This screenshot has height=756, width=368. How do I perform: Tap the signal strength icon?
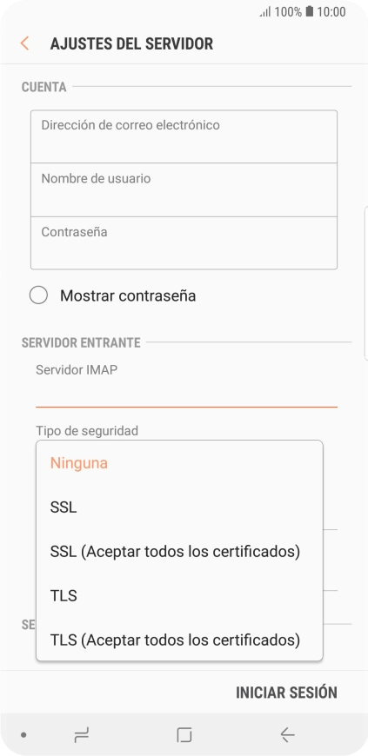[x=265, y=12]
